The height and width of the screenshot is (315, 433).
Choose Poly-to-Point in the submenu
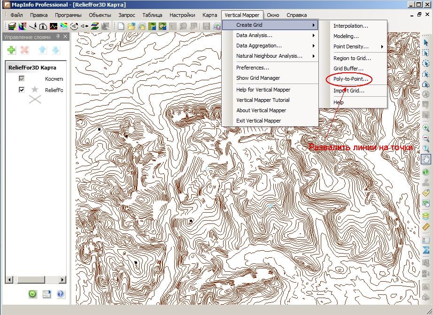351,79
